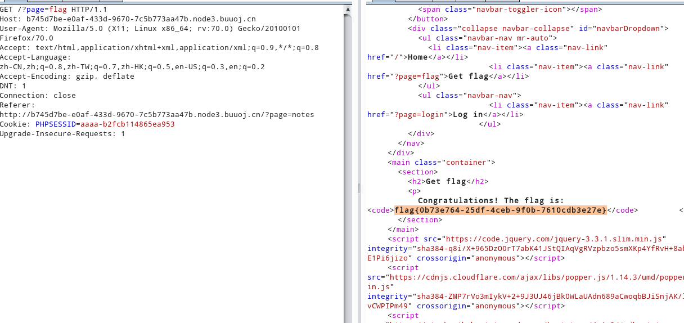Click empty area below the request headers
The image size is (684, 323).
pos(169,225)
